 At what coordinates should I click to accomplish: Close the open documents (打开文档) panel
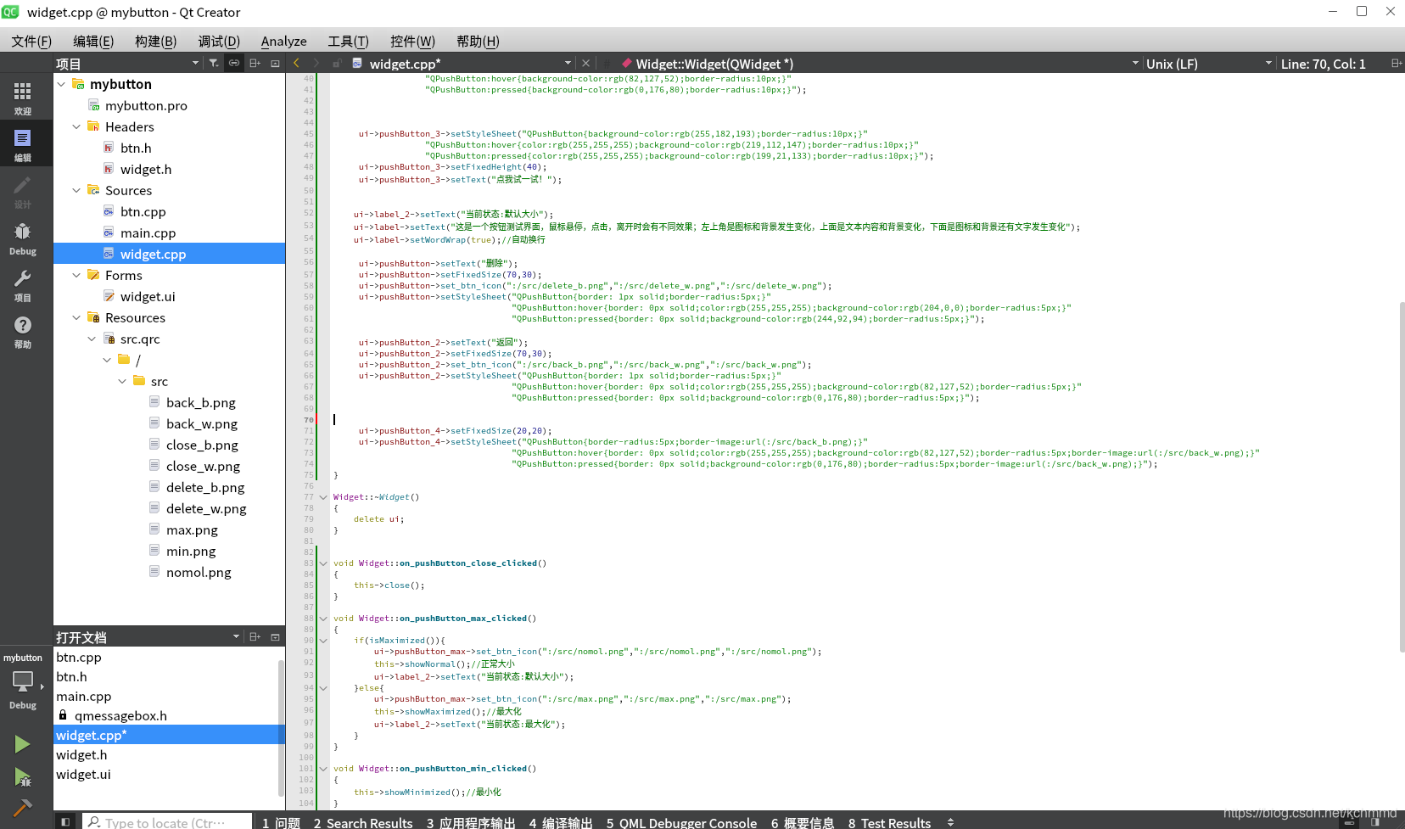[x=275, y=637]
